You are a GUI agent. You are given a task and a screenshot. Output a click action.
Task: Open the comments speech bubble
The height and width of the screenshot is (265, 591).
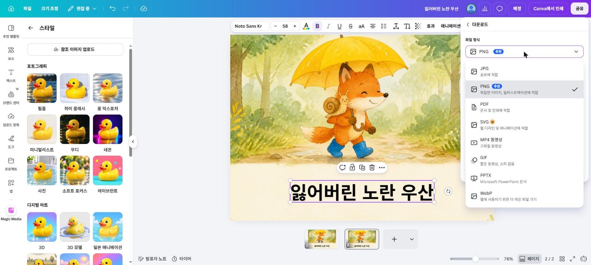[x=499, y=8]
